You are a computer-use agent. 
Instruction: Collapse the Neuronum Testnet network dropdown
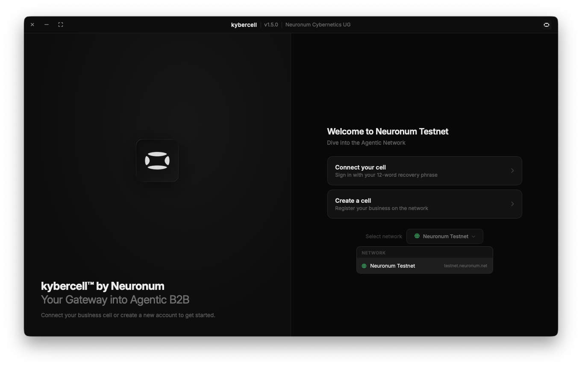444,237
